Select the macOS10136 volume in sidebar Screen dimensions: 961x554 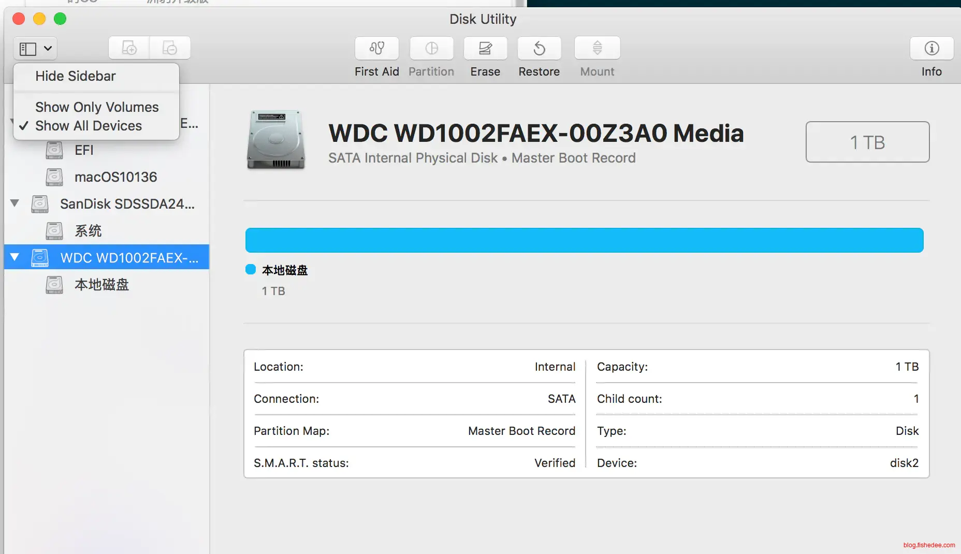(x=115, y=177)
